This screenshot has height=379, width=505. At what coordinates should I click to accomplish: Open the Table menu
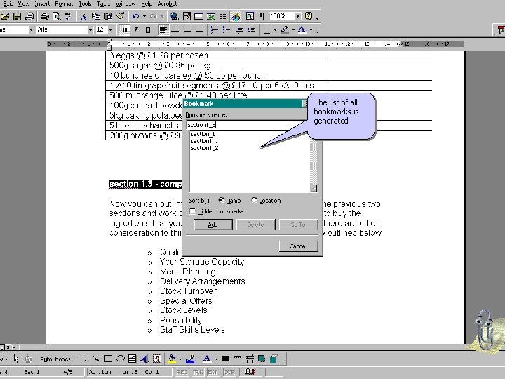103,4
